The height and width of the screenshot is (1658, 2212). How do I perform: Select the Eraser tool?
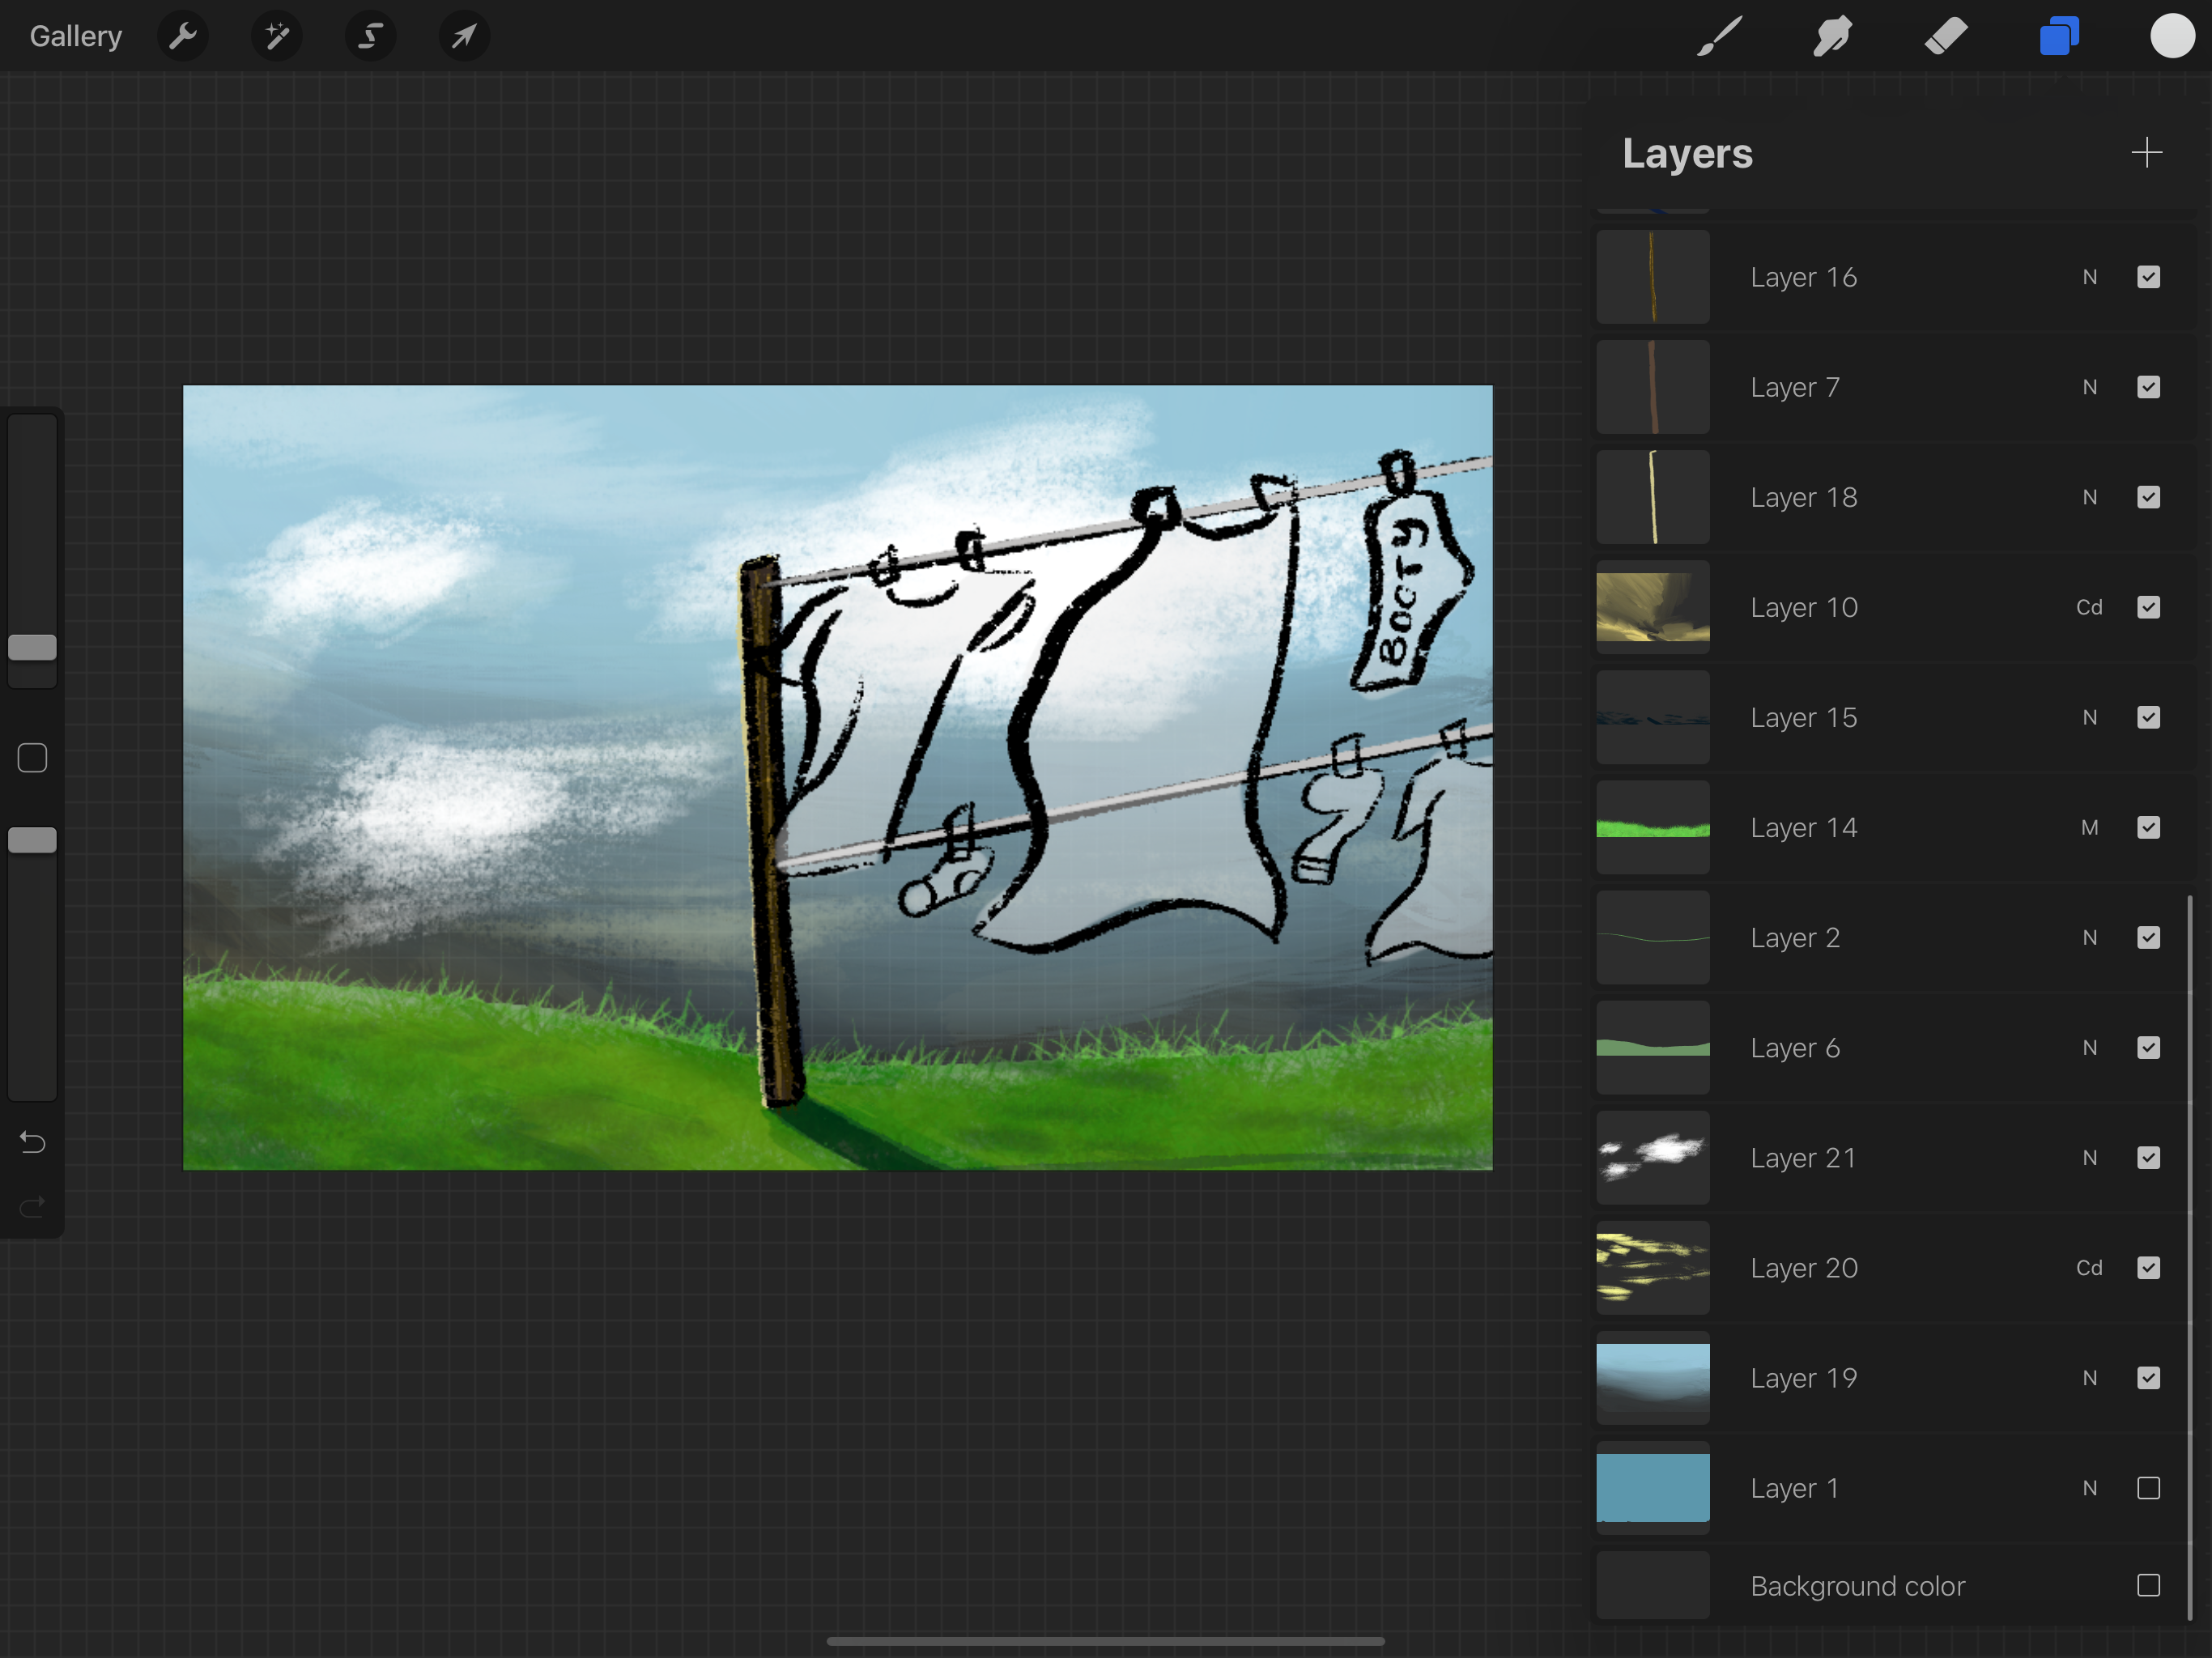[1945, 37]
